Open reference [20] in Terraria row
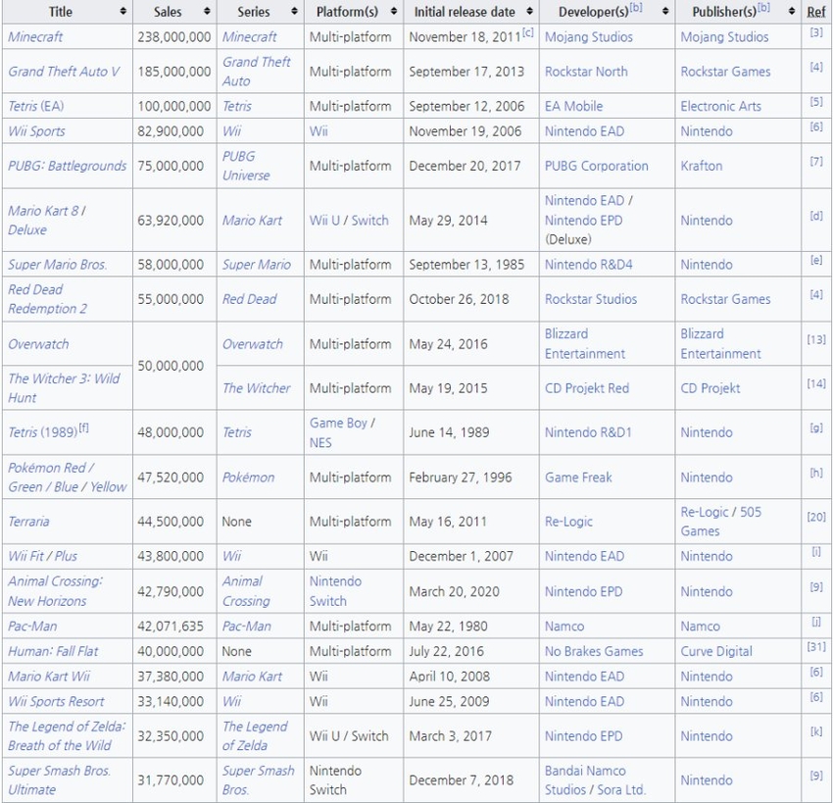This screenshot has height=803, width=833. click(x=816, y=517)
